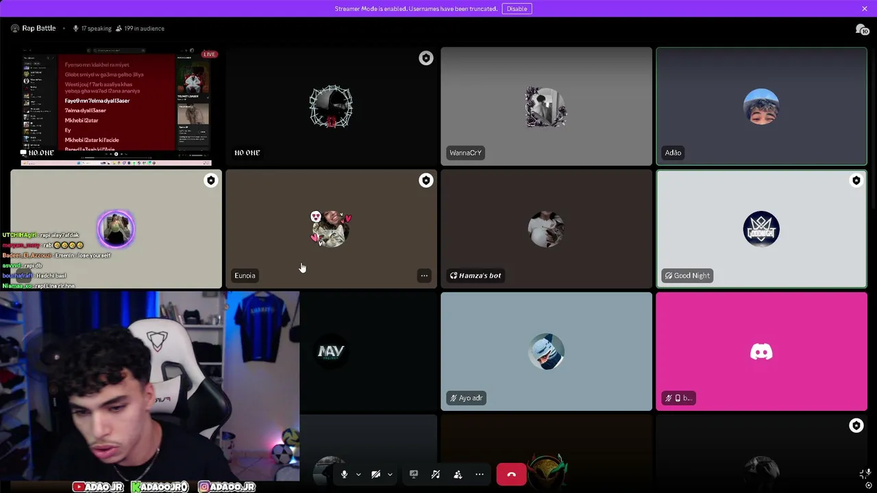Open the chat bubble showing 10 messages

coord(862,29)
